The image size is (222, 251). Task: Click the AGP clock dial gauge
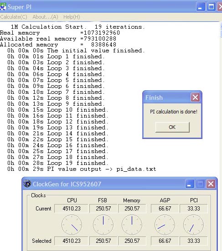click(165, 225)
